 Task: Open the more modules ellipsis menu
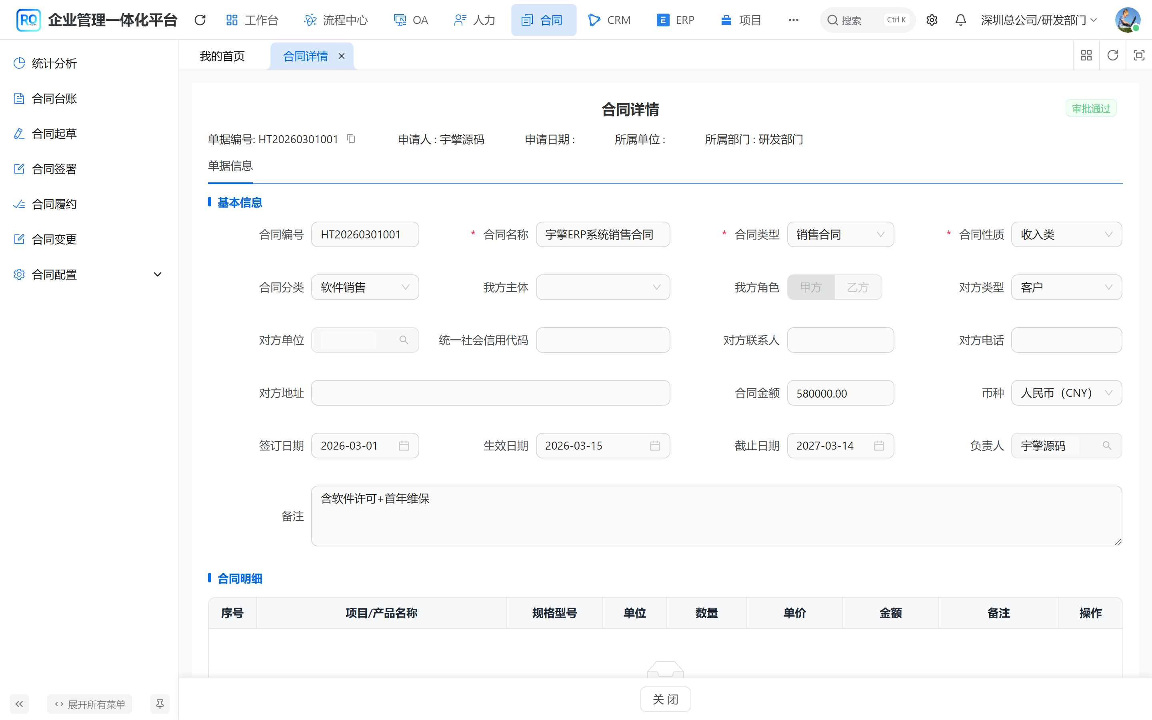pyautogui.click(x=793, y=20)
